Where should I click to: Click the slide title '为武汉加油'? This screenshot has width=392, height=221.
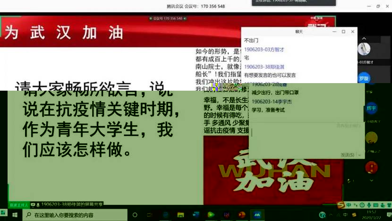pos(63,33)
